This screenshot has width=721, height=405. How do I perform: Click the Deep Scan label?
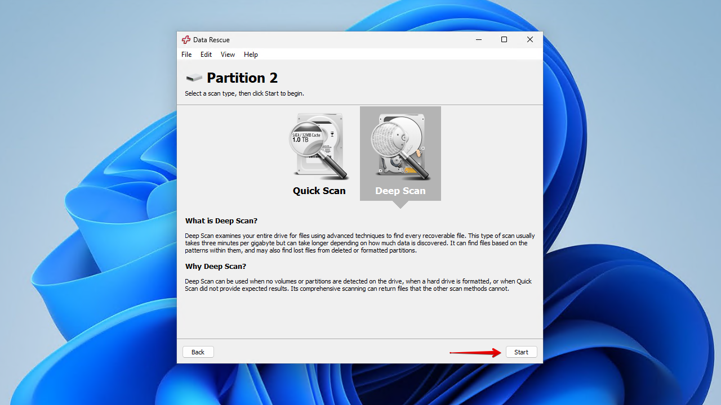(400, 191)
